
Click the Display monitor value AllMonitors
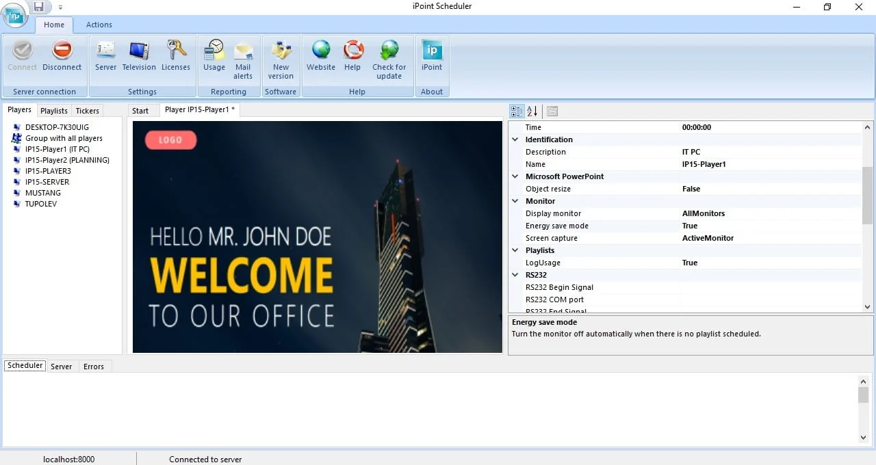tap(704, 213)
